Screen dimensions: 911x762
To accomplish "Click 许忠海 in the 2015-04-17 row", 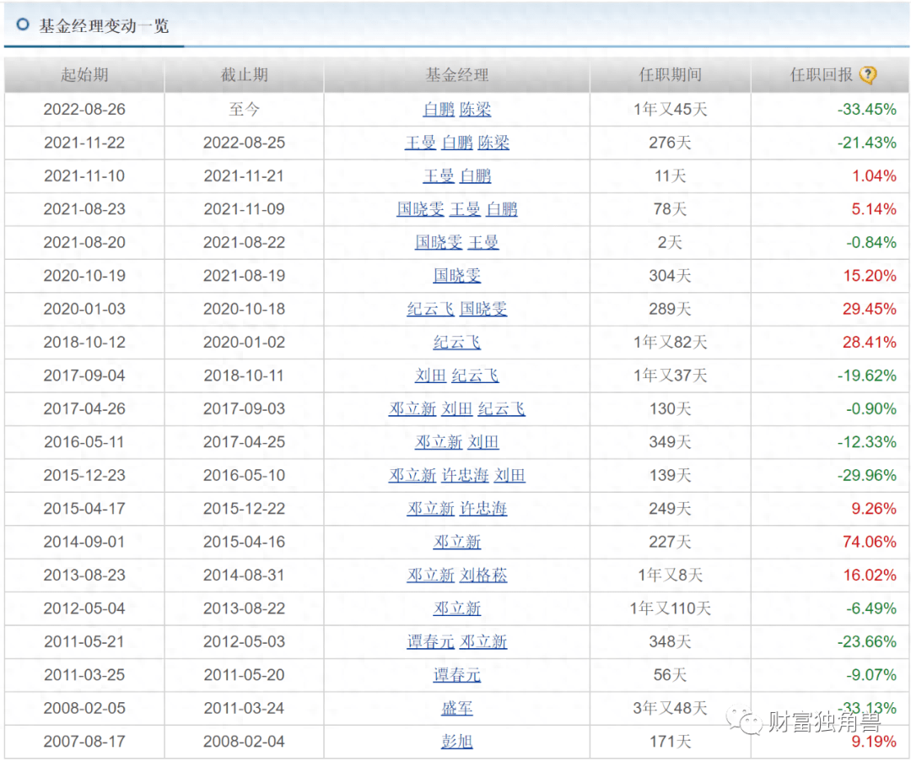I will click(x=483, y=509).
